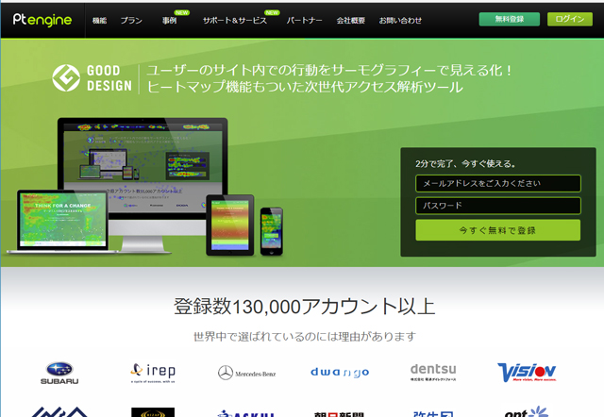
Task: Click the tablet heatmap image
Action: pos(230,225)
